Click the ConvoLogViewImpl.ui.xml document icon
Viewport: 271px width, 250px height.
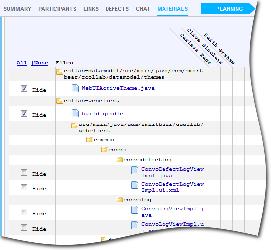tap(135, 225)
